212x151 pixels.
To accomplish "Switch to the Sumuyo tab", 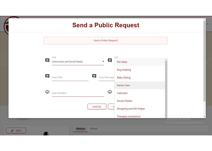I will 81,128.
